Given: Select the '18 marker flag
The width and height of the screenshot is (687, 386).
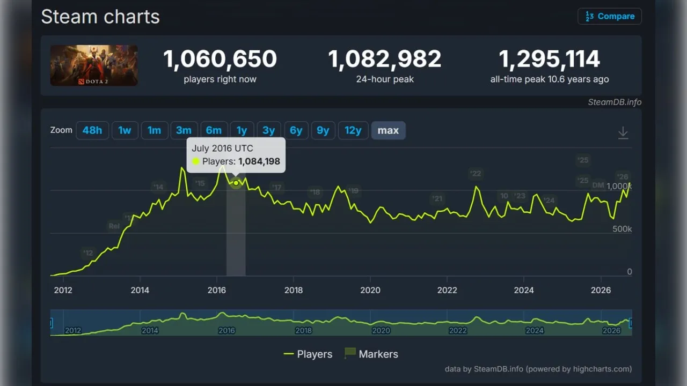Looking at the screenshot, I should [315, 192].
